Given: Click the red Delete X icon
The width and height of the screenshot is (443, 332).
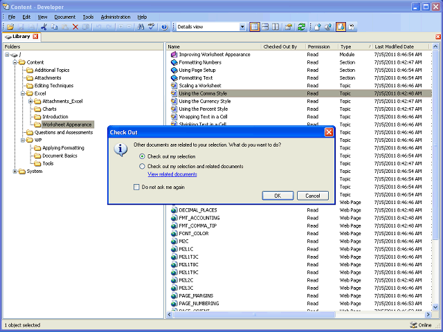Looking at the screenshot, I should [75, 27].
